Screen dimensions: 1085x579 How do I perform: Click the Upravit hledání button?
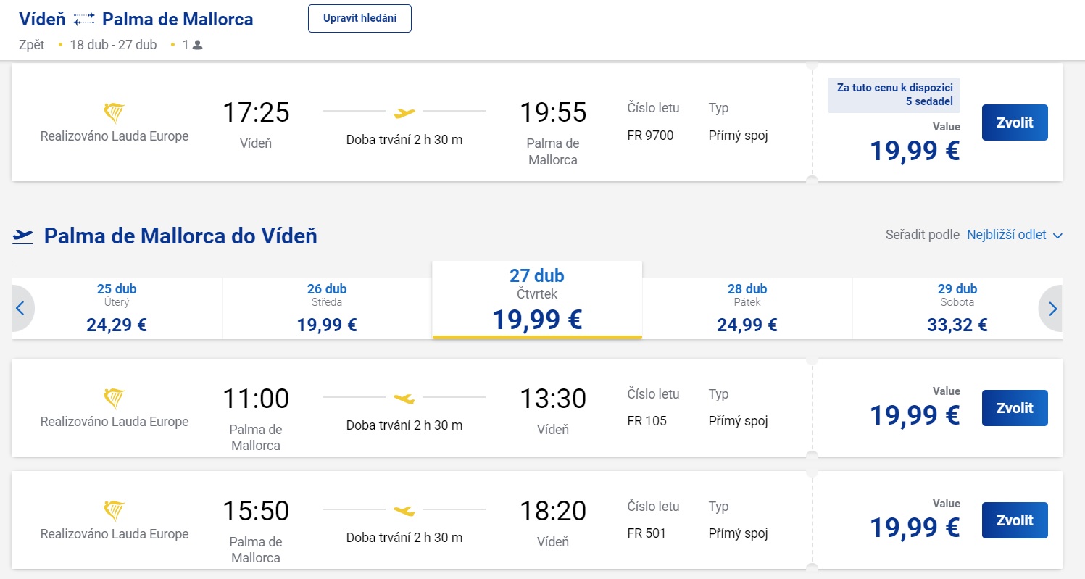359,18
